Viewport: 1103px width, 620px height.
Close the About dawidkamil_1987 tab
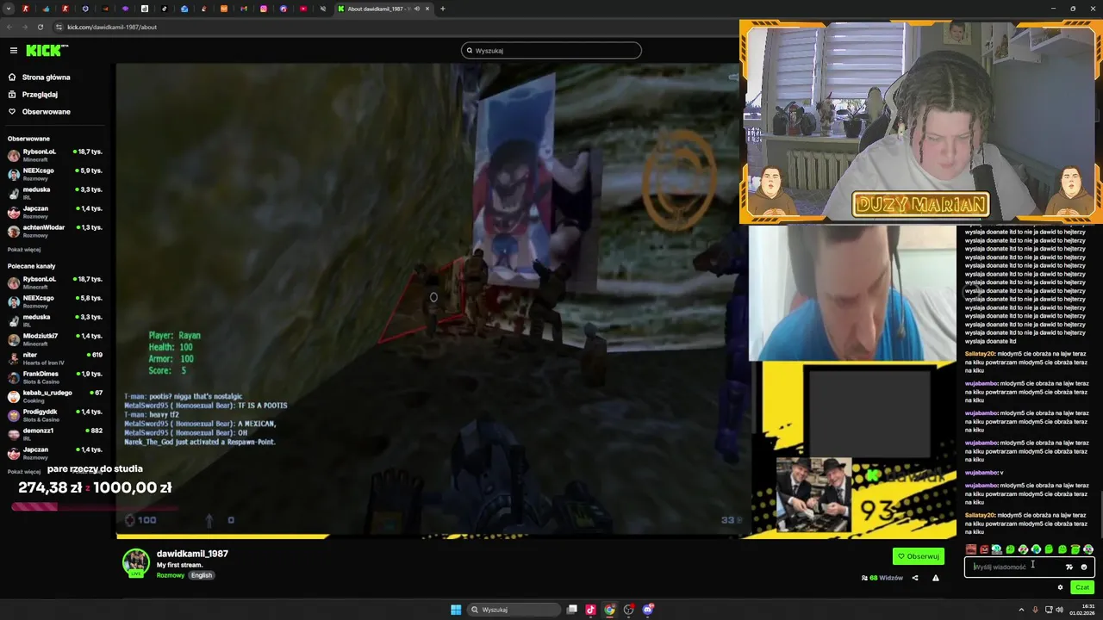(427, 9)
